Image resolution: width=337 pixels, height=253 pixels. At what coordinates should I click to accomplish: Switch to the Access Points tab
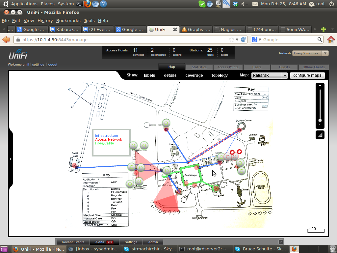click(228, 67)
